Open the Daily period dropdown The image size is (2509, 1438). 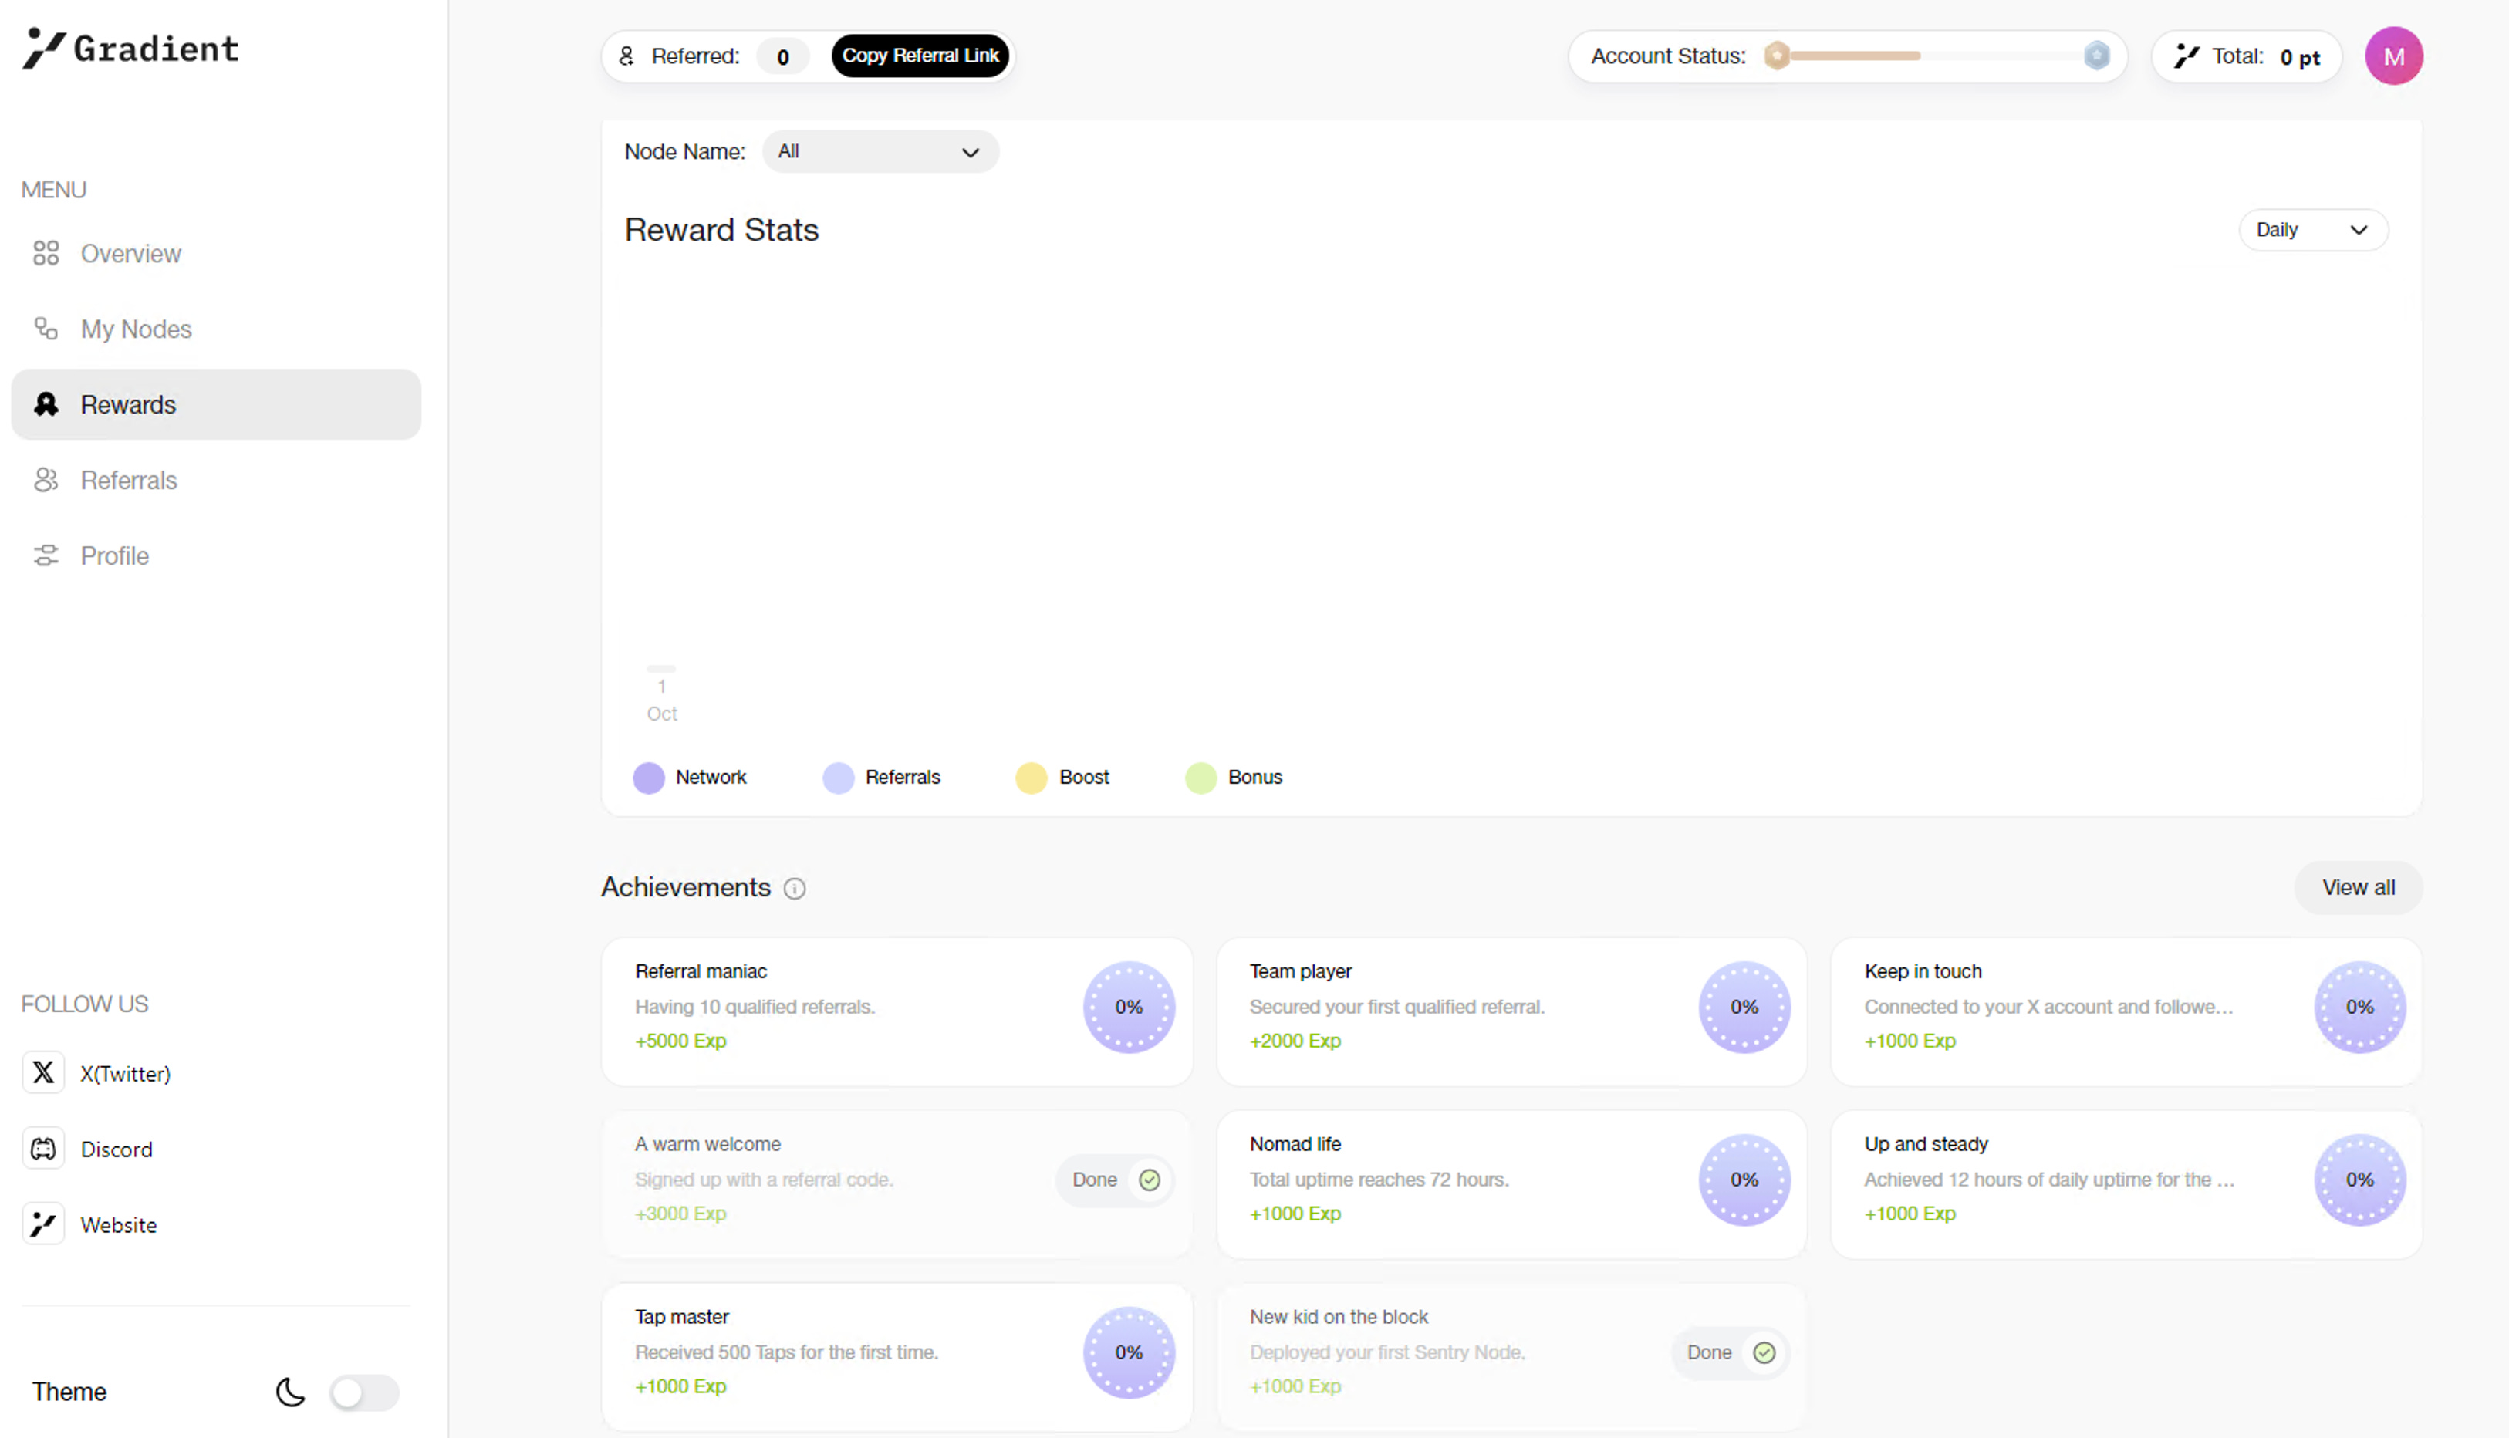coord(2314,230)
